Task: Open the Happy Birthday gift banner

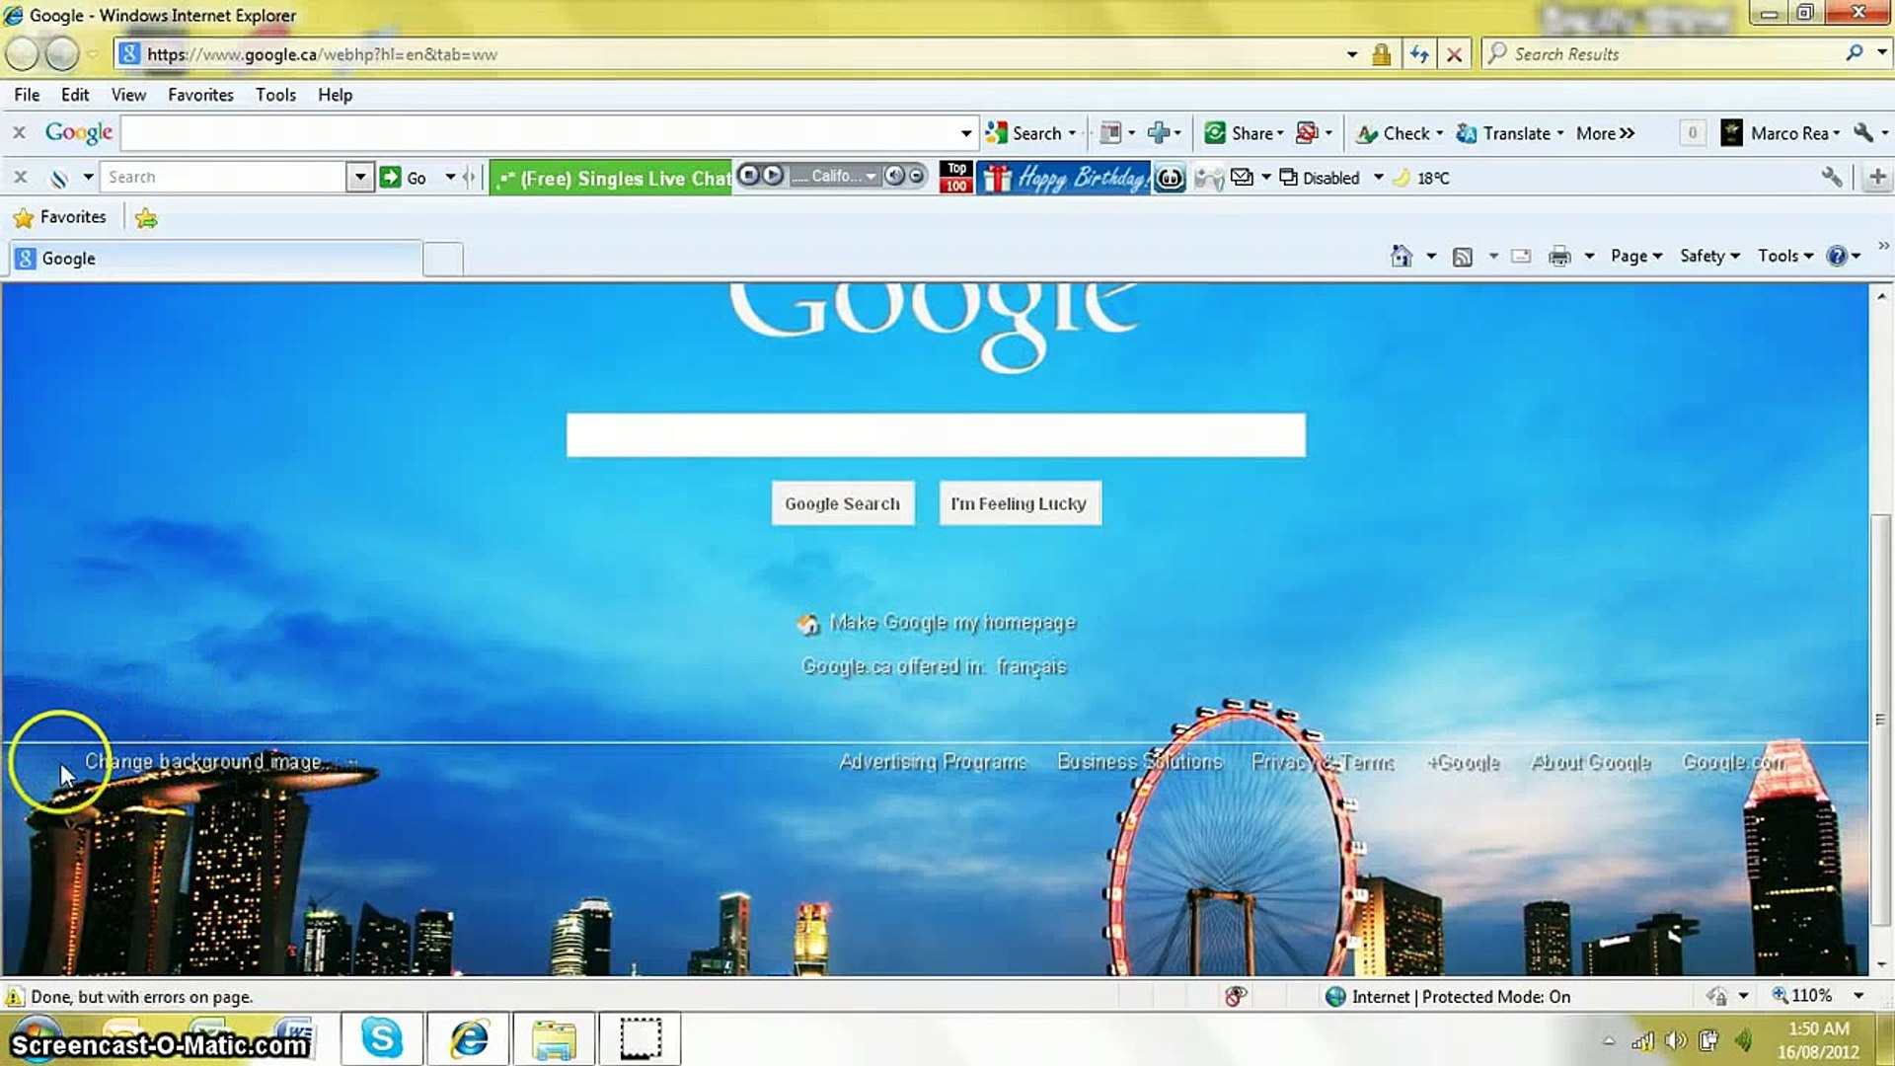Action: 1064,178
